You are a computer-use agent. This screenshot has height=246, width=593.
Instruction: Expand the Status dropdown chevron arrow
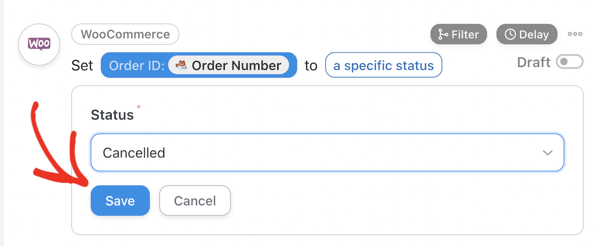[x=547, y=153]
